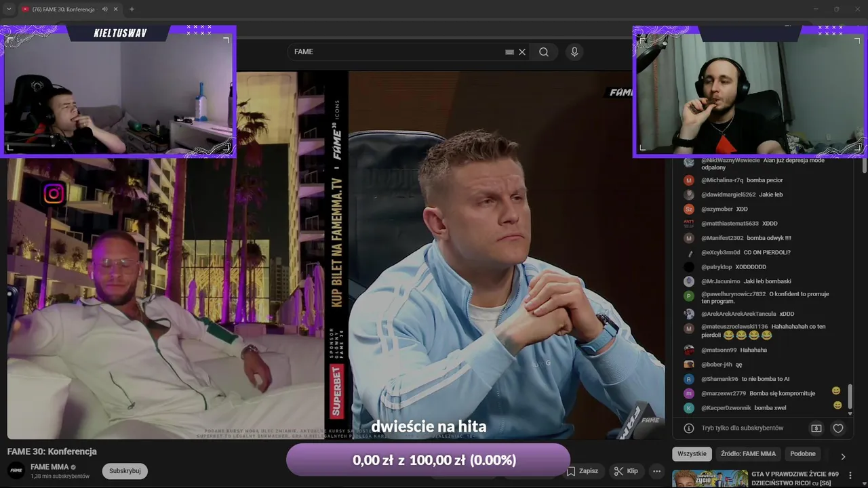
Task: Click the @marzexwr2779 chat message
Action: pyautogui.click(x=759, y=393)
